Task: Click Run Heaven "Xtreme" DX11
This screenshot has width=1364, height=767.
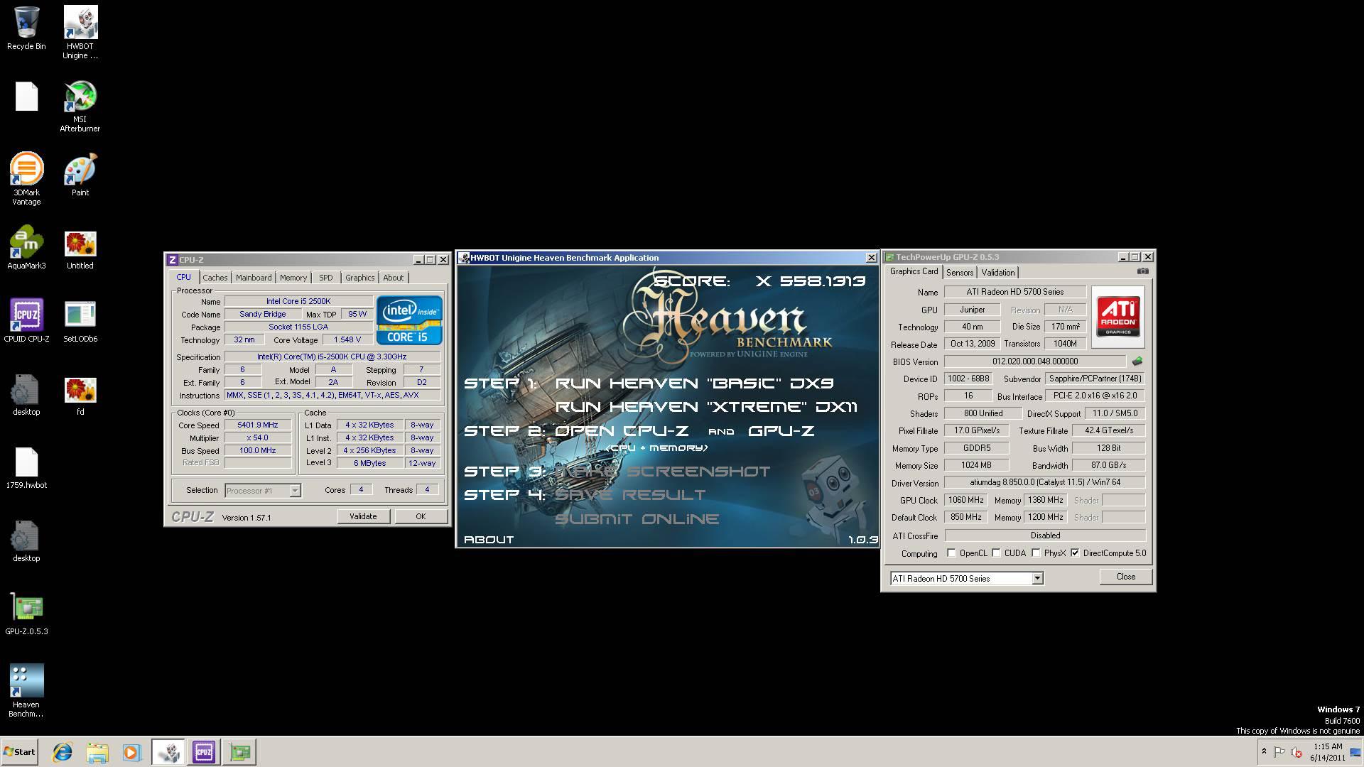Action: (x=706, y=407)
